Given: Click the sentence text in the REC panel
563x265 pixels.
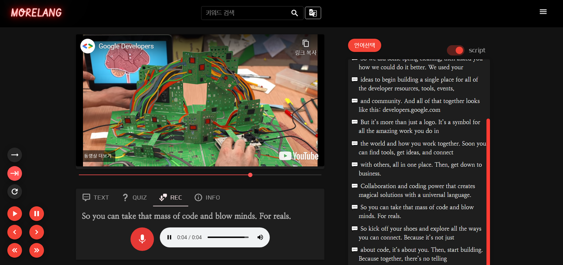Looking at the screenshot, I should 186,216.
